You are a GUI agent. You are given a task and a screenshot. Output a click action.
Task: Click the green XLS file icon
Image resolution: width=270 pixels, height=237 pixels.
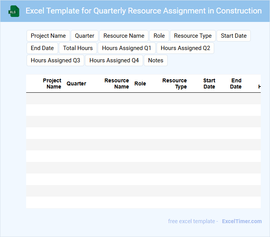pos(14,11)
